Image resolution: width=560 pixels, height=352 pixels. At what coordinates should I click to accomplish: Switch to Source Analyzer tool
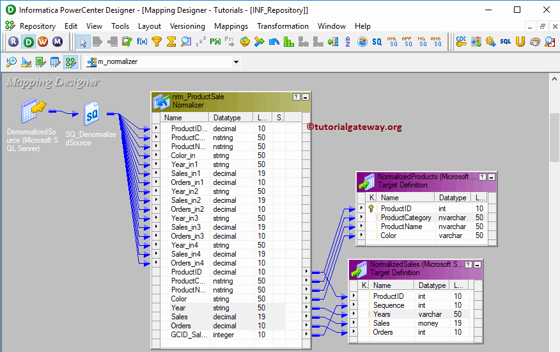coord(11,62)
